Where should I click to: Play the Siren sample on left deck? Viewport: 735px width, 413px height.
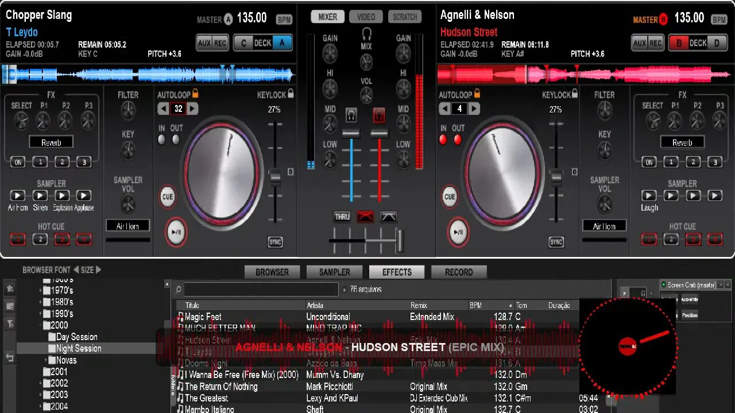[x=40, y=196]
